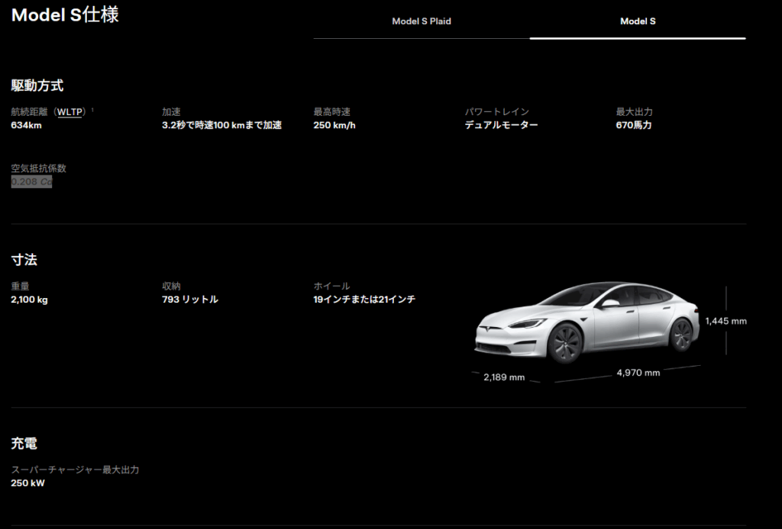782x529 pixels.
Task: Click the スーパーチャージャー最大出力 label
Action: [75, 470]
